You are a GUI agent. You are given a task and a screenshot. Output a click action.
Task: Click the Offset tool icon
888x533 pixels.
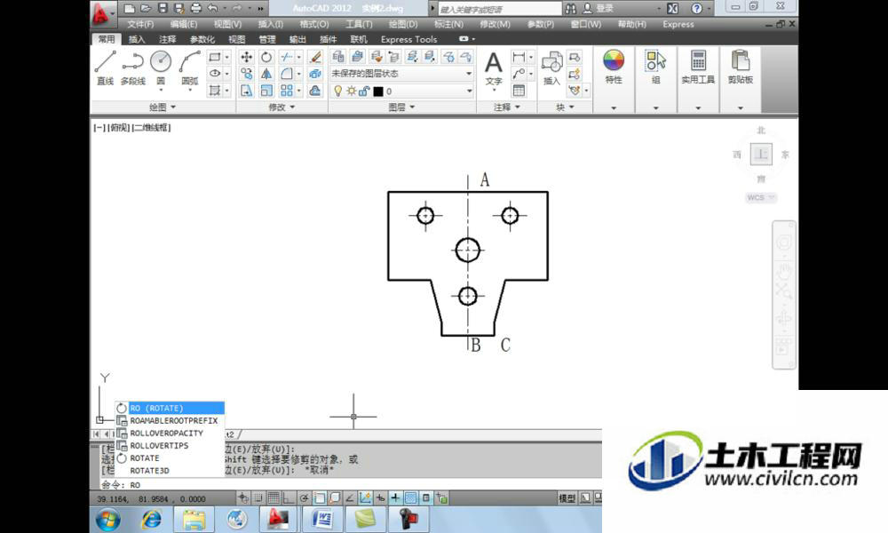315,91
